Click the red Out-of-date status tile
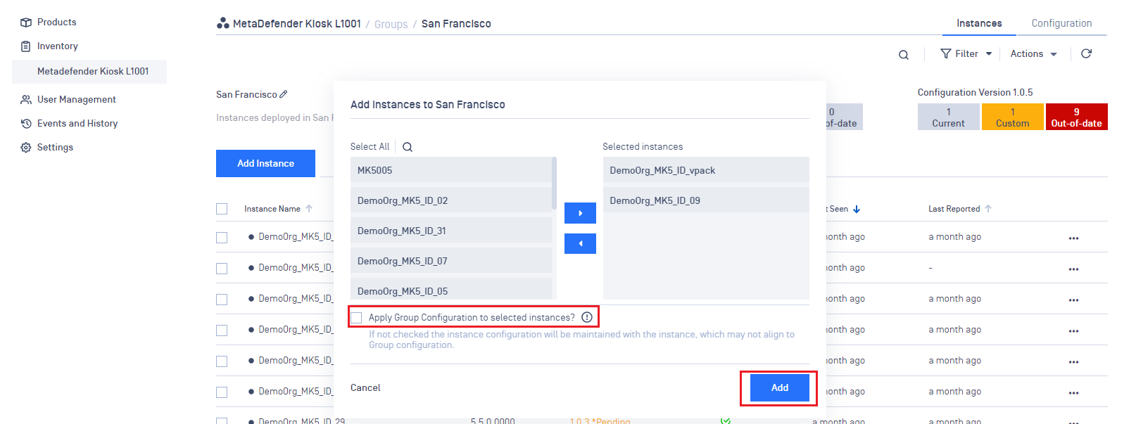The image size is (1136, 424). click(1076, 117)
